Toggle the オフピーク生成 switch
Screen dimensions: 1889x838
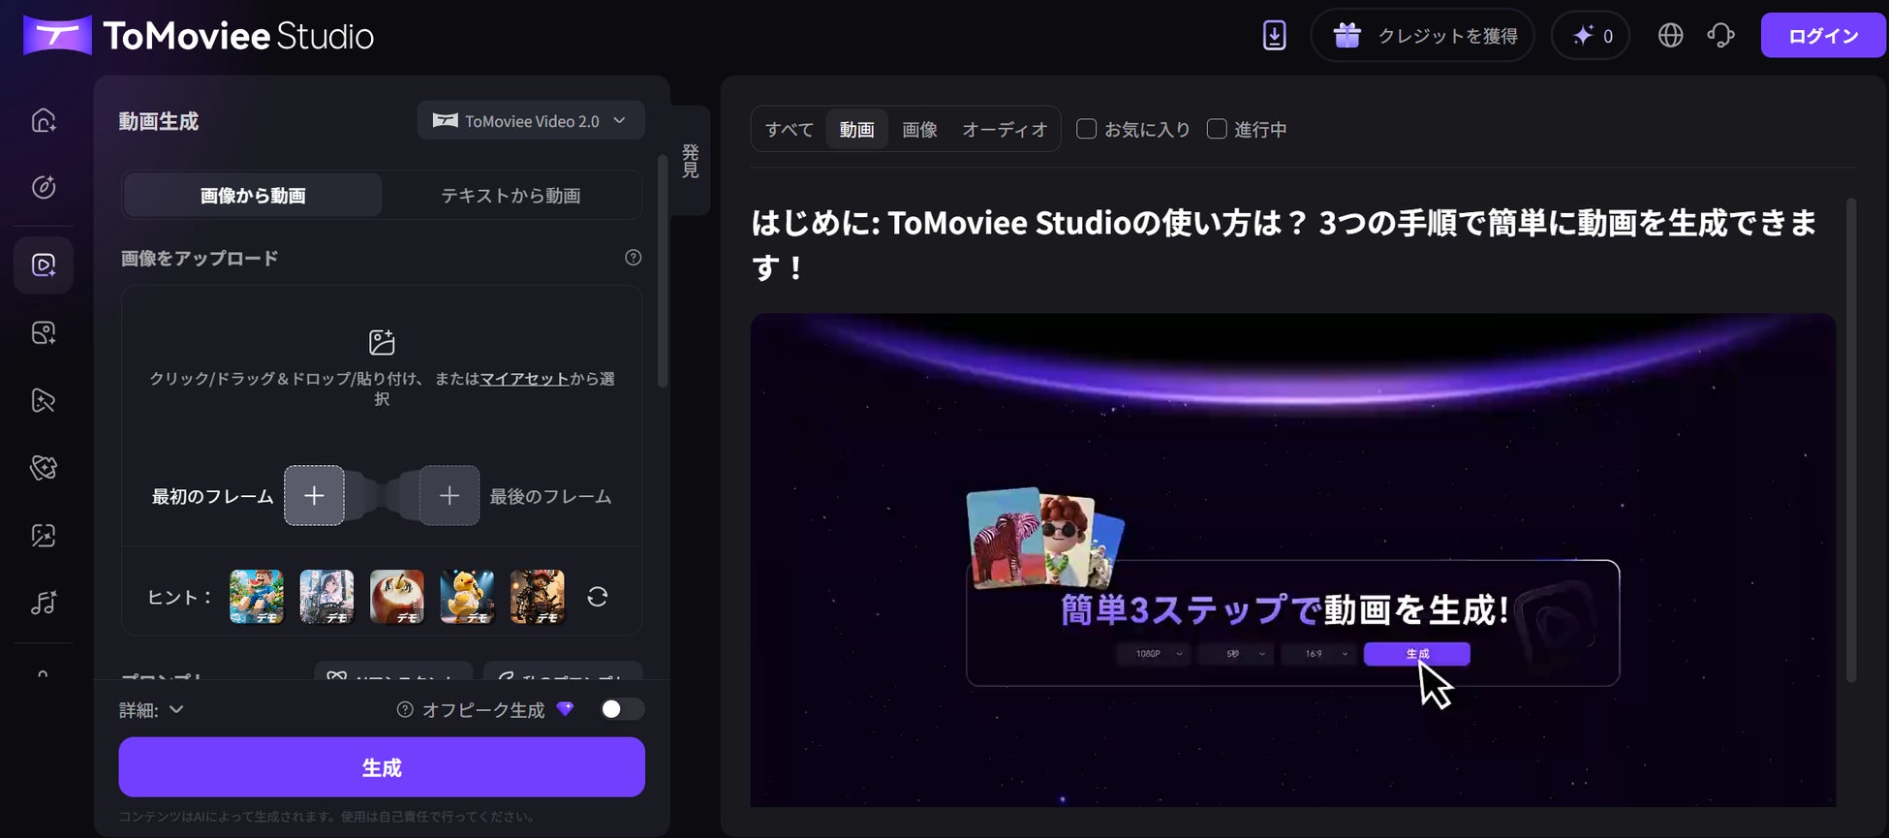coord(621,709)
